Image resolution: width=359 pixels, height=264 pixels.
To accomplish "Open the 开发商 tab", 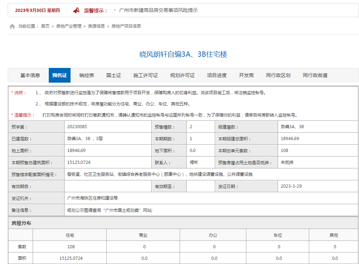I will click(246, 75).
